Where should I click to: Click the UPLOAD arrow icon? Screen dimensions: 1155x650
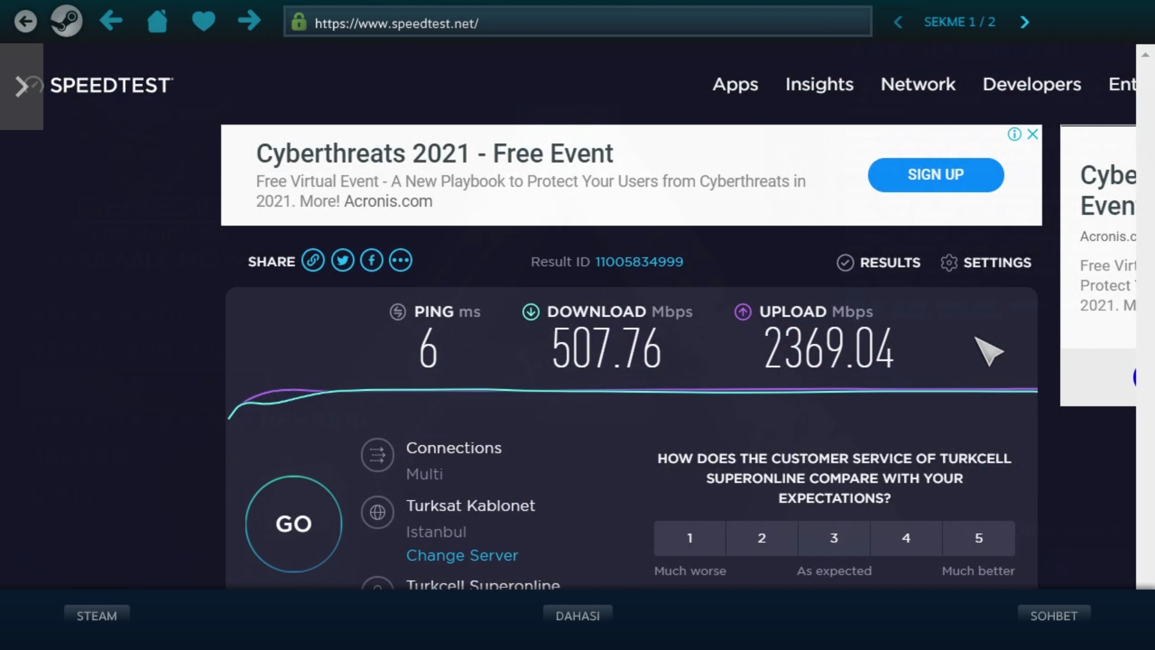pos(743,312)
